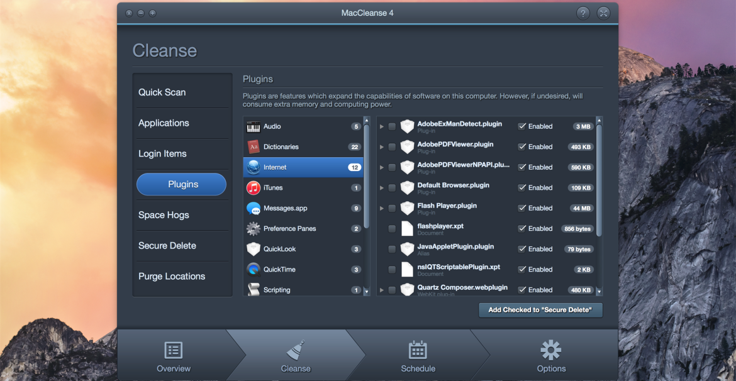This screenshot has height=381, width=736.
Task: Click the "493 KB" size badge
Action: 580,147
